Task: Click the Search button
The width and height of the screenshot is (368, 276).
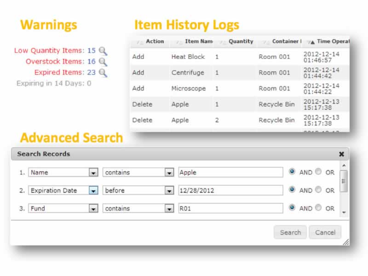Action: [290, 232]
